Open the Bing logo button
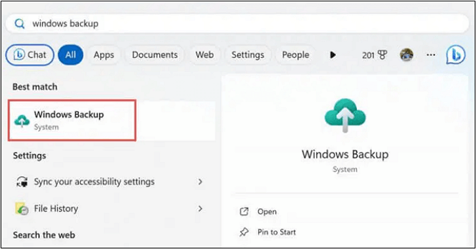 click(x=456, y=54)
